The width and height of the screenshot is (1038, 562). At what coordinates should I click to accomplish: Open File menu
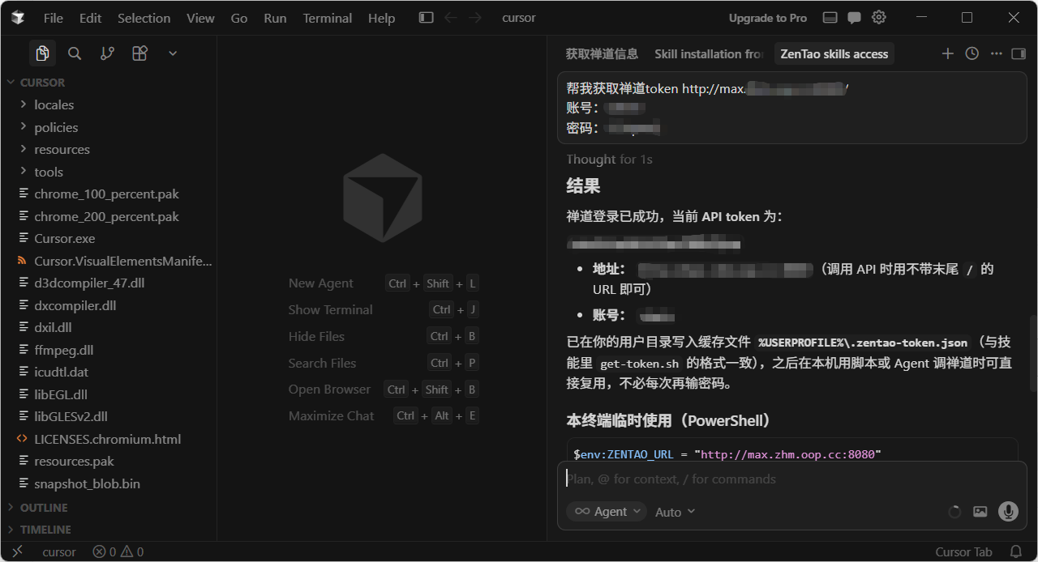coord(54,18)
